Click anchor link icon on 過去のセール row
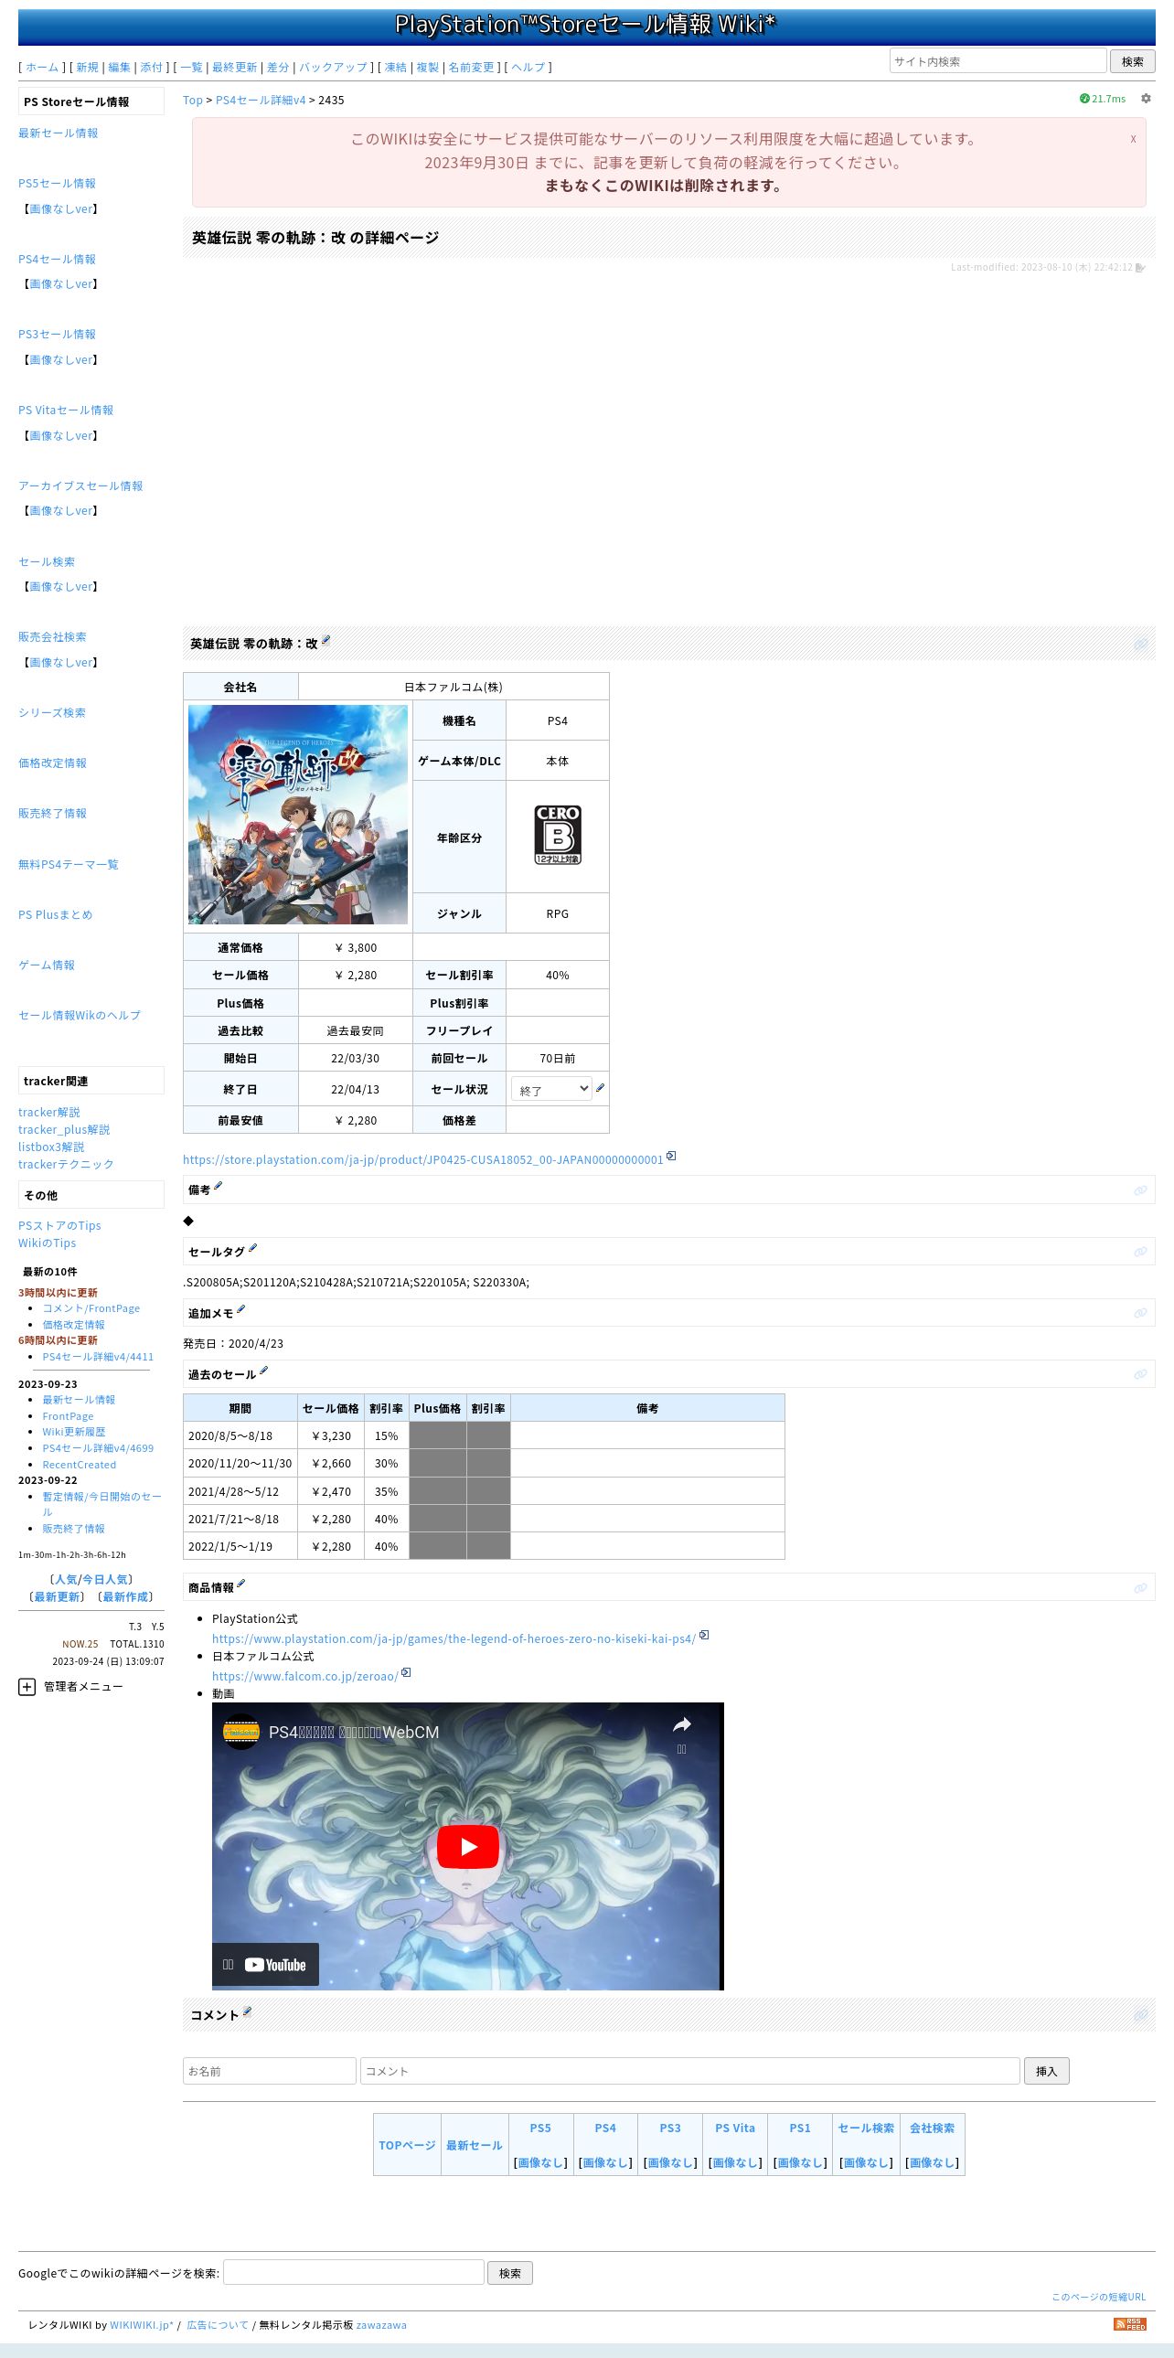Screen dimensions: 1174x2358 (1140, 1374)
